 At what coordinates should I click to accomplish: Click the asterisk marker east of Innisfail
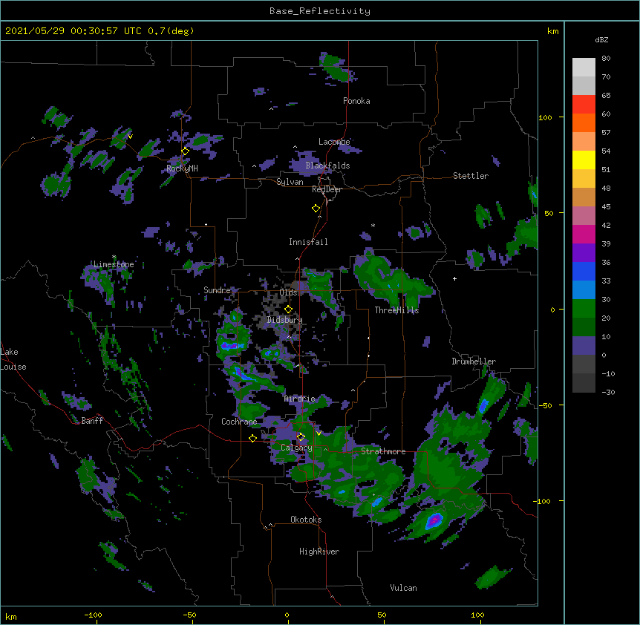[373, 225]
